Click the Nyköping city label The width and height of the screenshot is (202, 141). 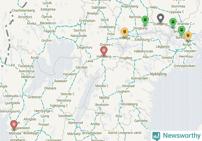click(x=158, y=74)
